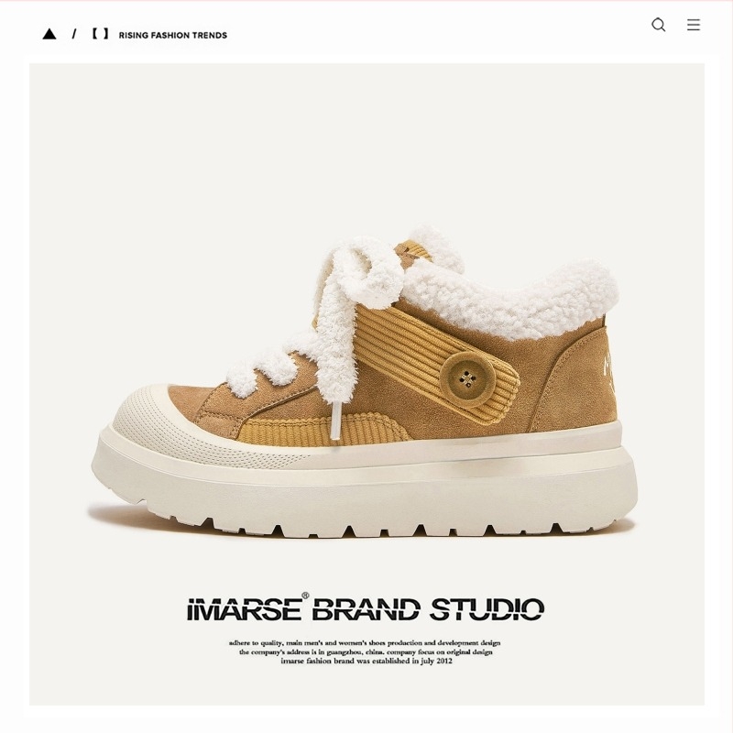Click the guangzhou company address line
The height and width of the screenshot is (733, 733).
pyautogui.click(x=366, y=651)
